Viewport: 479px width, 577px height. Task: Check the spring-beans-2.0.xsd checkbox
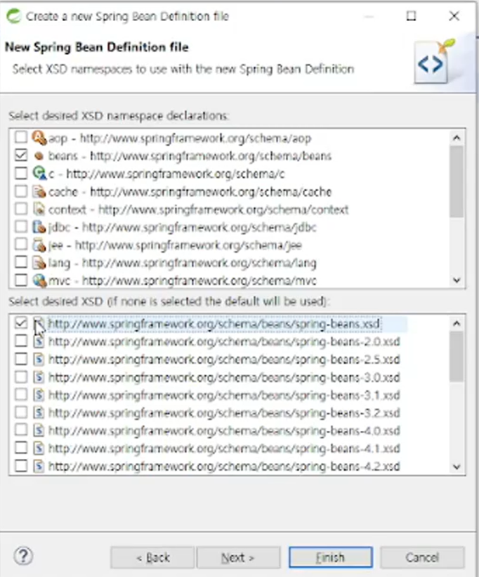21,341
